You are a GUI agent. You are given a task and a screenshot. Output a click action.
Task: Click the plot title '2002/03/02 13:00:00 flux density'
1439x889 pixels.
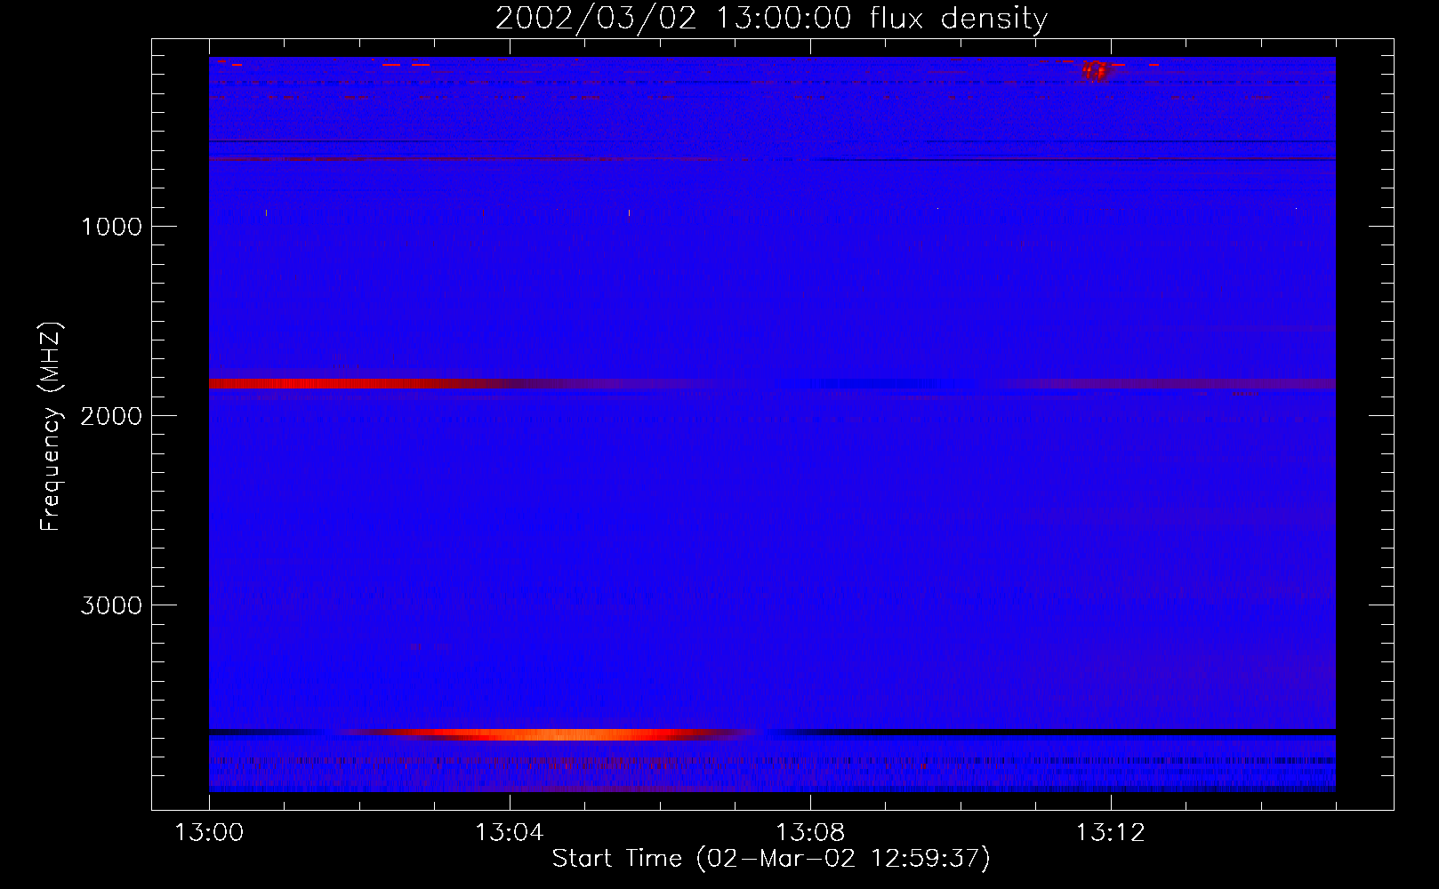click(771, 18)
